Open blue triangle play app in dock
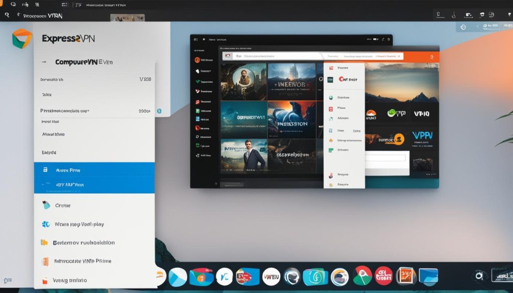 point(178,277)
